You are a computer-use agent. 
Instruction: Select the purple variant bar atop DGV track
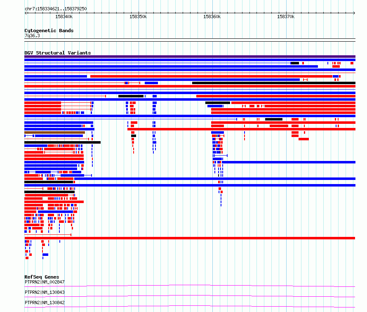190,57
